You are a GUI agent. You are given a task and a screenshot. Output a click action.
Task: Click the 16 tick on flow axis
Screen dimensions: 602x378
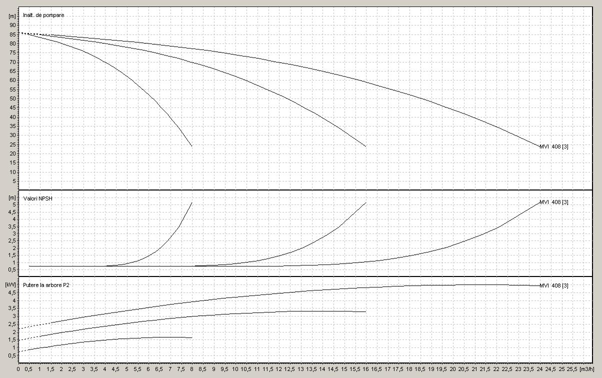(366, 369)
